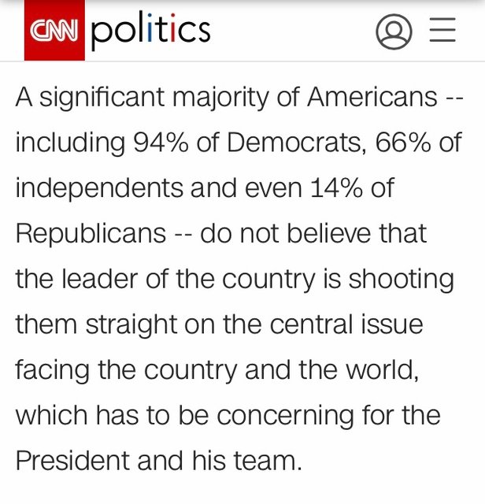The image size is (485, 504).
Task: Go to the politics section label
Action: click(x=150, y=31)
